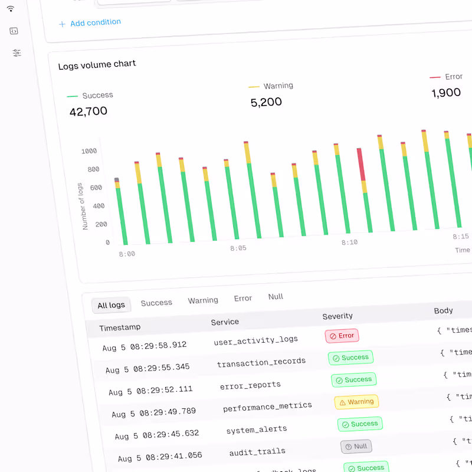This screenshot has width=472, height=472.
Task: Click the Null badge on audit_trails row
Action: (x=356, y=446)
